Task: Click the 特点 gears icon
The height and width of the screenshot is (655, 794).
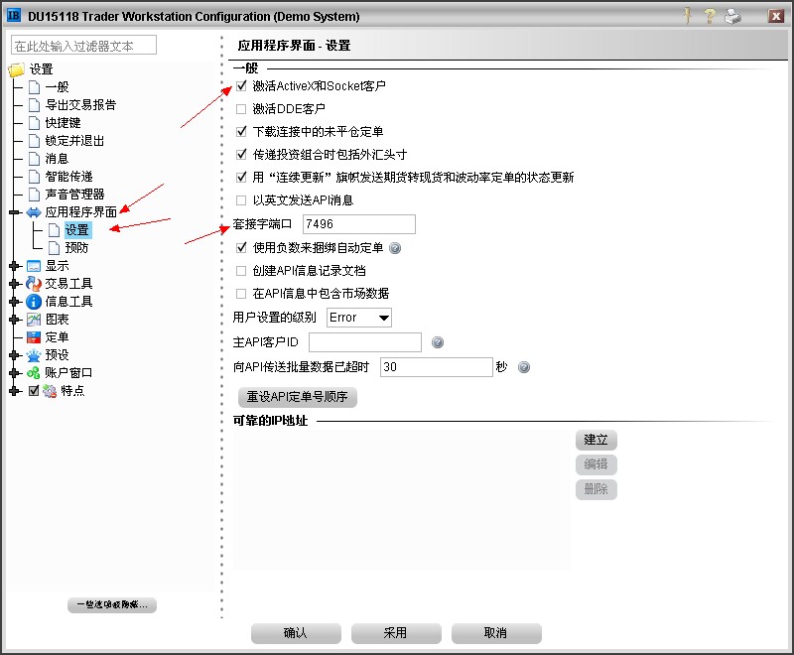Action: pos(49,391)
